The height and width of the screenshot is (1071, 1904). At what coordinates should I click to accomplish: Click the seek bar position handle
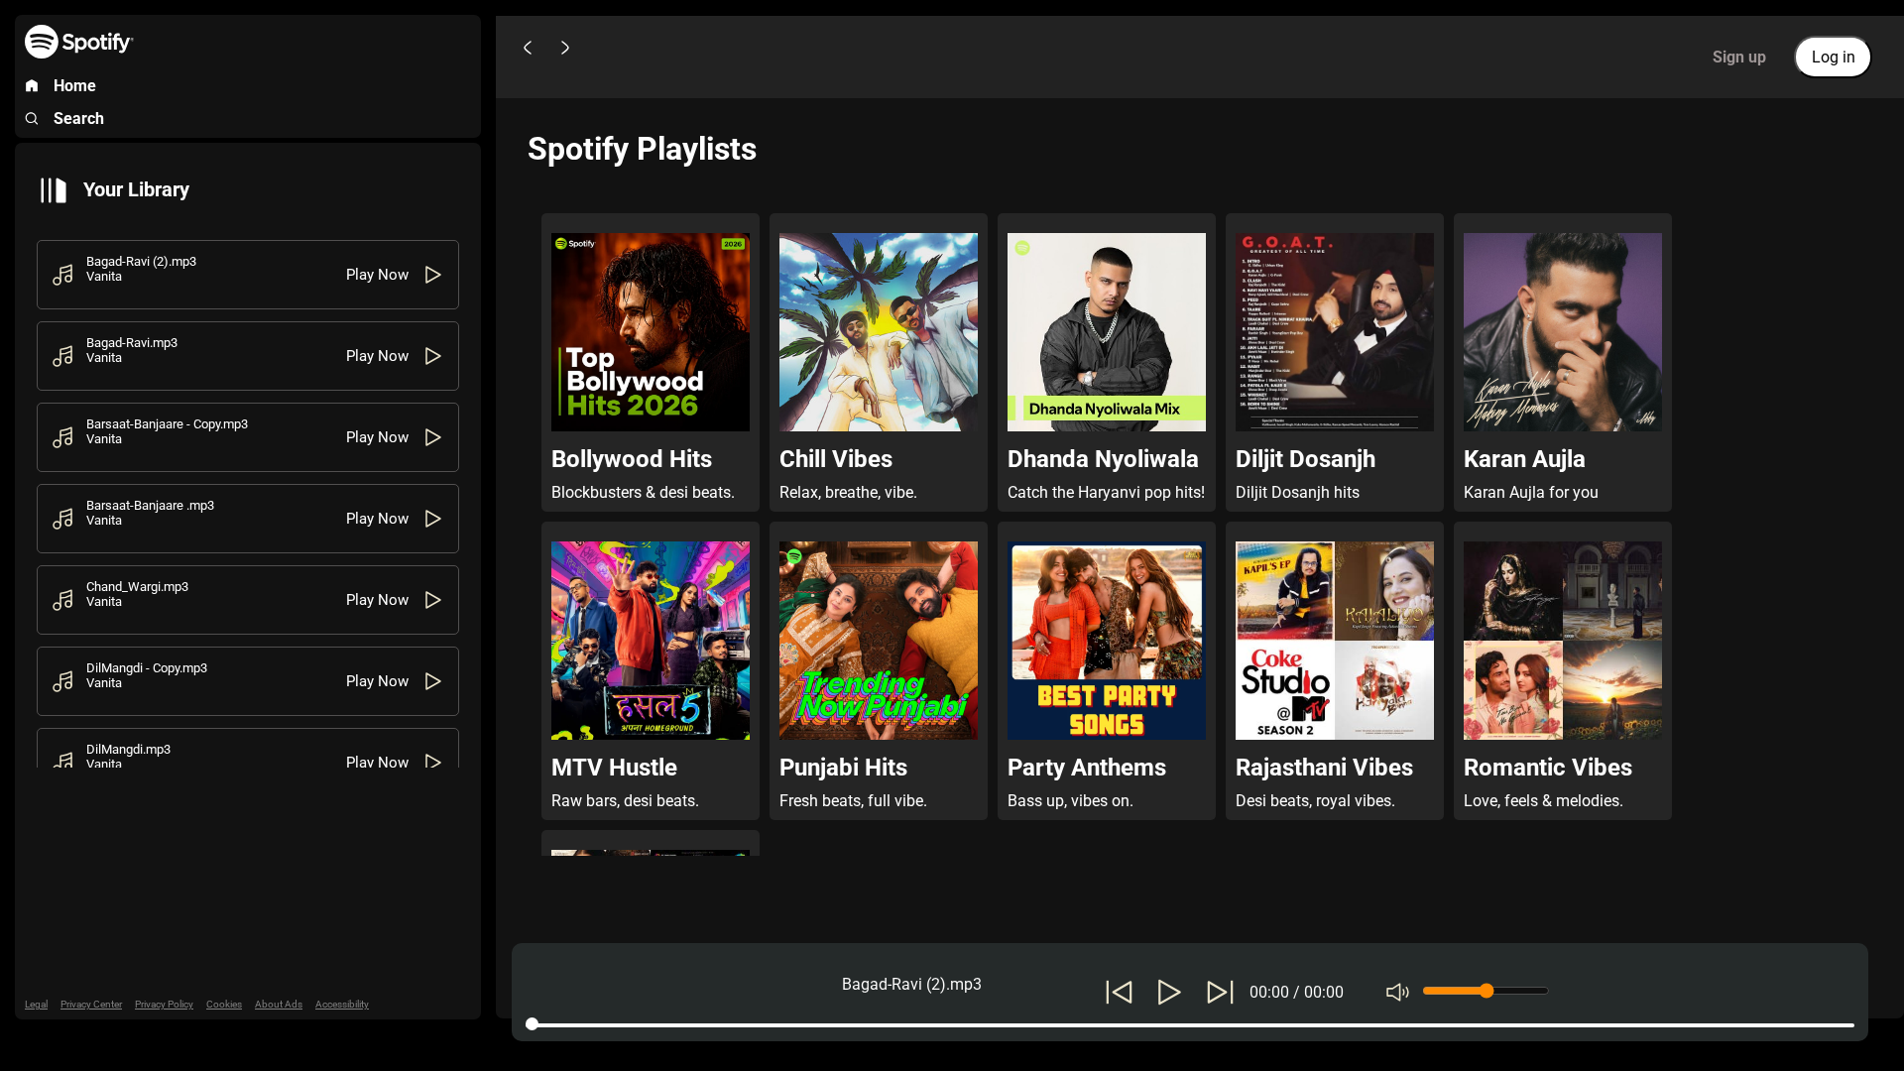(533, 1024)
